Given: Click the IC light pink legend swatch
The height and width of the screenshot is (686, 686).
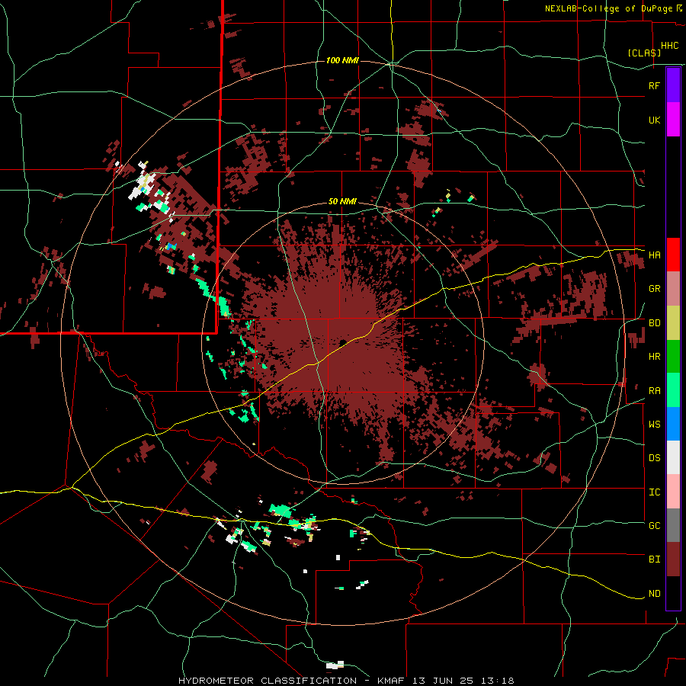Looking at the screenshot, I should click(x=673, y=492).
